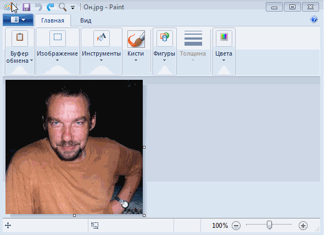The height and width of the screenshot is (235, 324).
Task: Open the Customize Quick Access Toolbar arrow
Action: pos(72,8)
